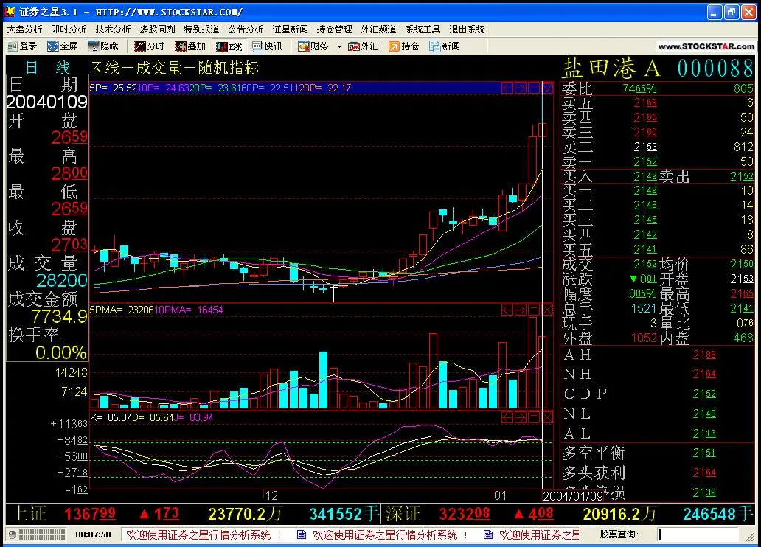Image resolution: width=761 pixels, height=547 pixels.
Task: Select the 叠加 overlay chart tool
Action: coord(190,46)
